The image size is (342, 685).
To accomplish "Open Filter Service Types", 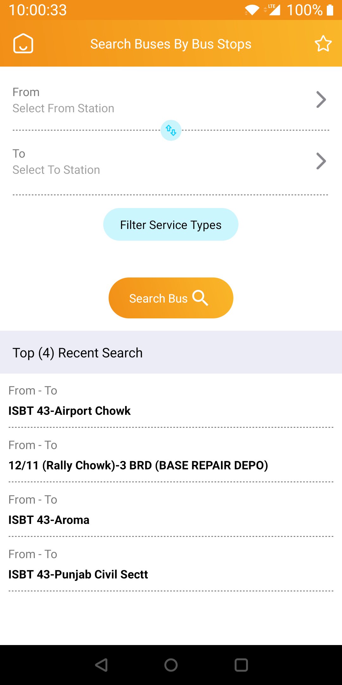I will pos(171,225).
